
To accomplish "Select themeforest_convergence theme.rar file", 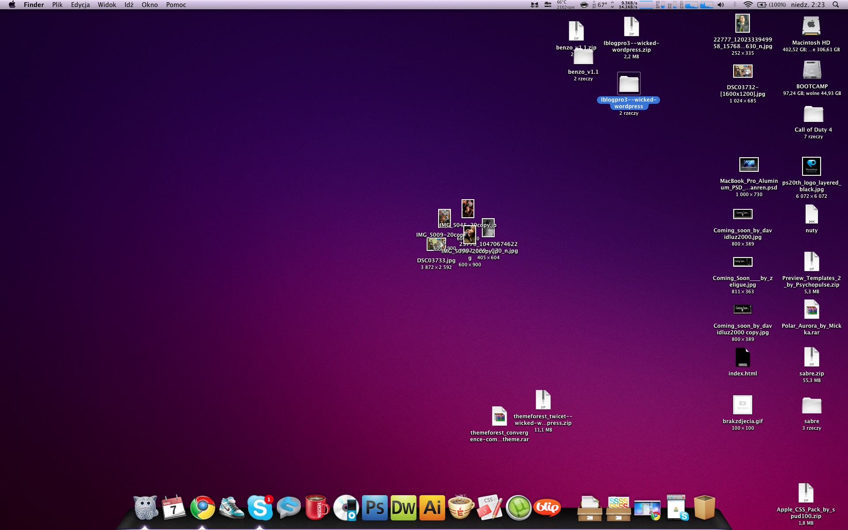I will [x=499, y=416].
